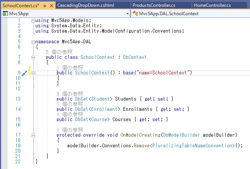Image resolution: width=250 pixels, height=169 pixels.
Task: Collapse the SchoolContext class outline
Action: coord(33,57)
